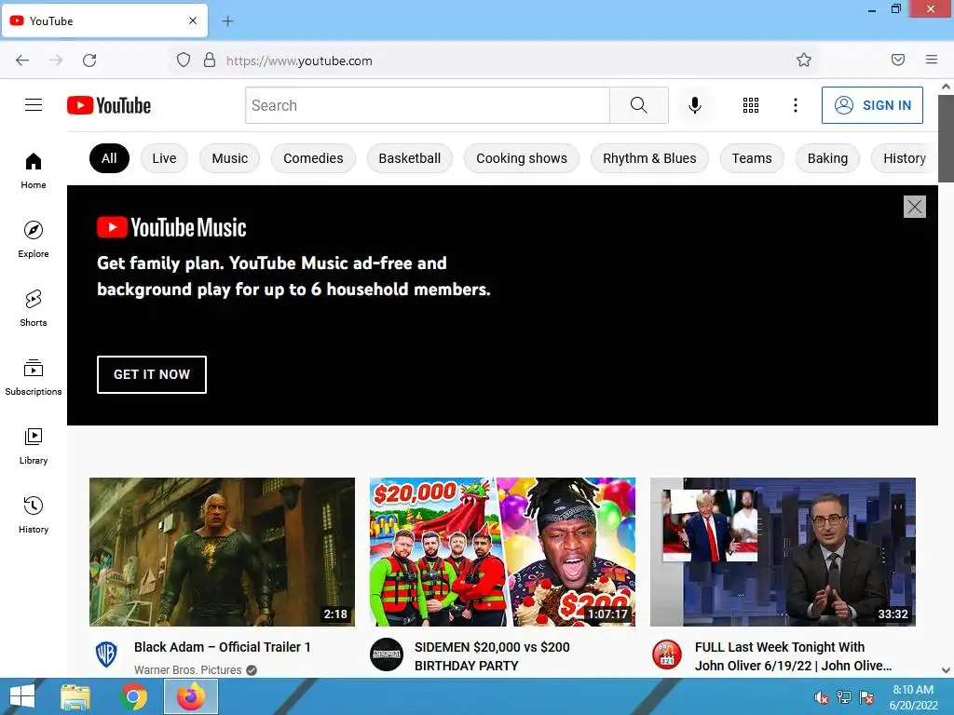Open the YouTube apps grid
954x715 pixels.
coord(751,105)
